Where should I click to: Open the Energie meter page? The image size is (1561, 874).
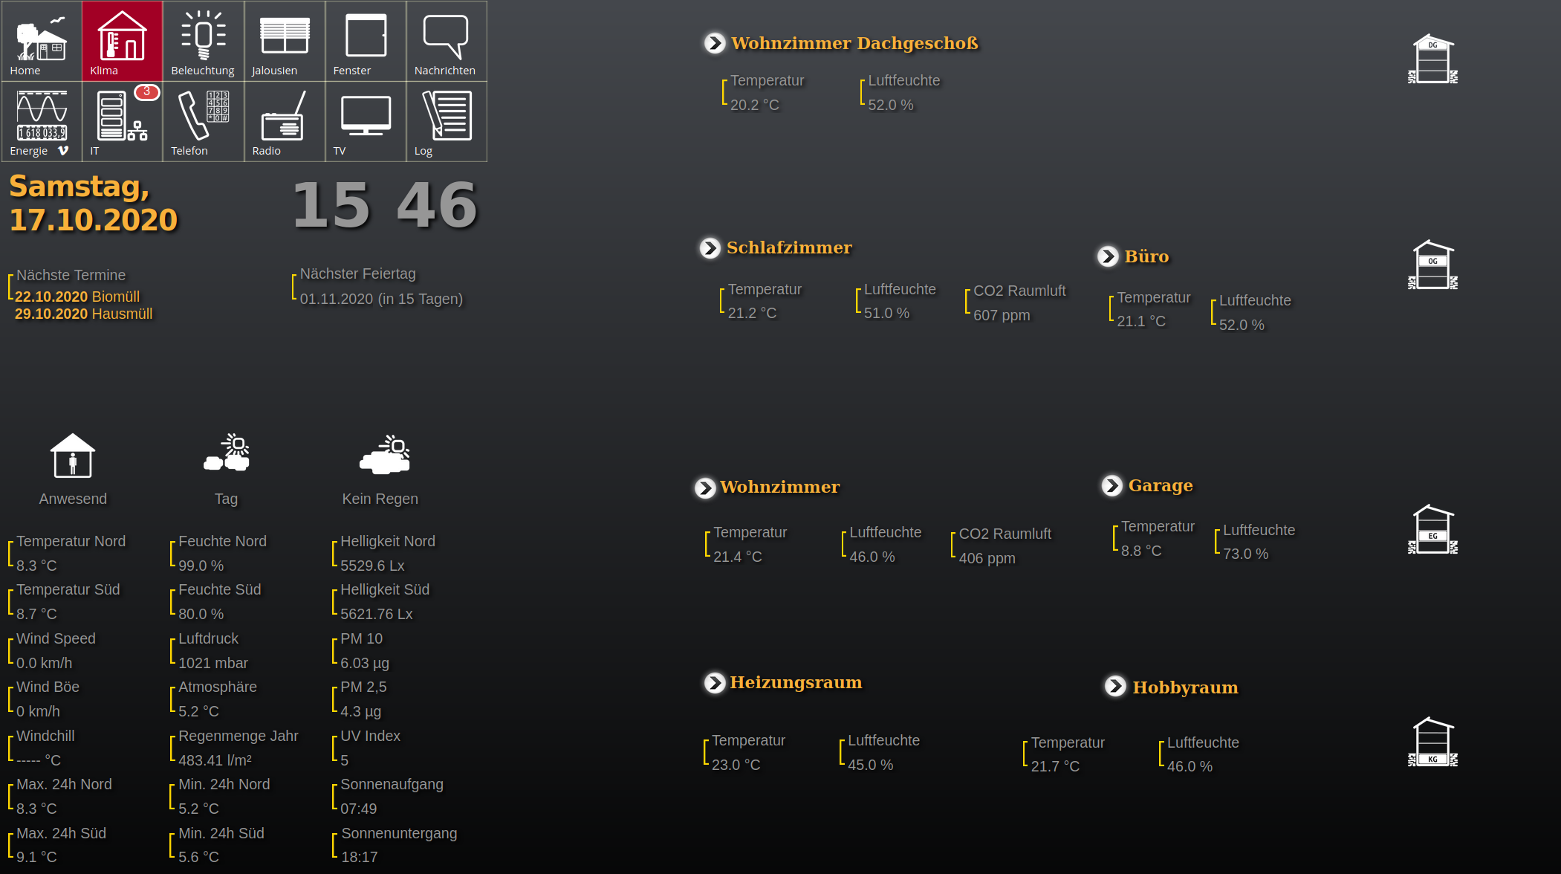point(42,121)
